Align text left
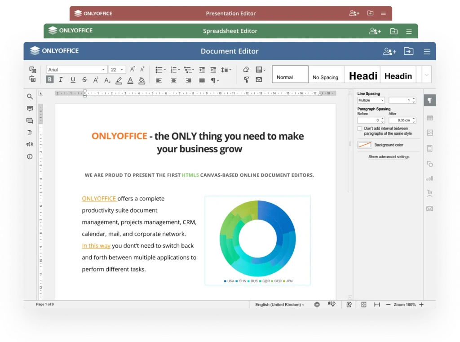This screenshot has width=460, height=342. (159, 80)
